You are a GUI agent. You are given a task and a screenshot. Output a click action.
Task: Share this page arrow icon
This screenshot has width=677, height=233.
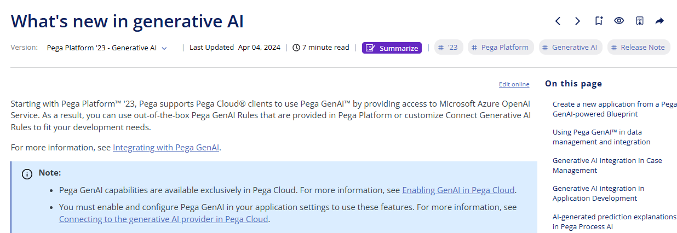coord(659,21)
